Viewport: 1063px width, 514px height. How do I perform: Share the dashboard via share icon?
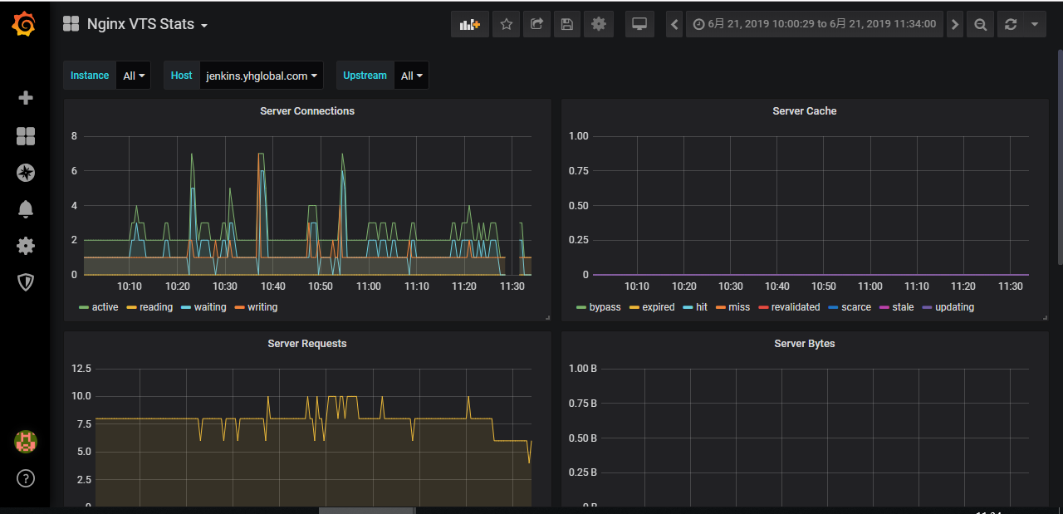(536, 24)
